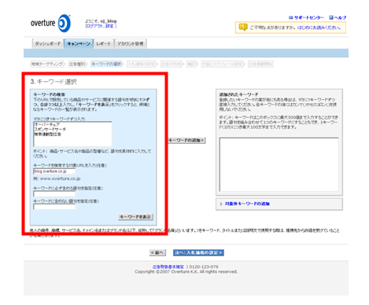The width and height of the screenshot is (369, 305).
Task: Switch to the キャンペーン tab
Action: tap(79, 43)
